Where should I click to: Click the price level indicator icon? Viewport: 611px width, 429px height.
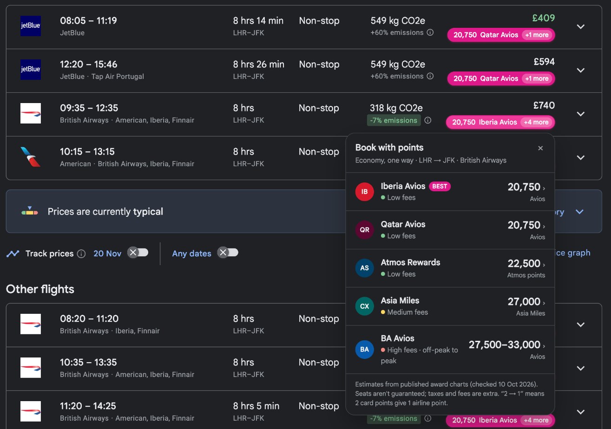point(30,211)
